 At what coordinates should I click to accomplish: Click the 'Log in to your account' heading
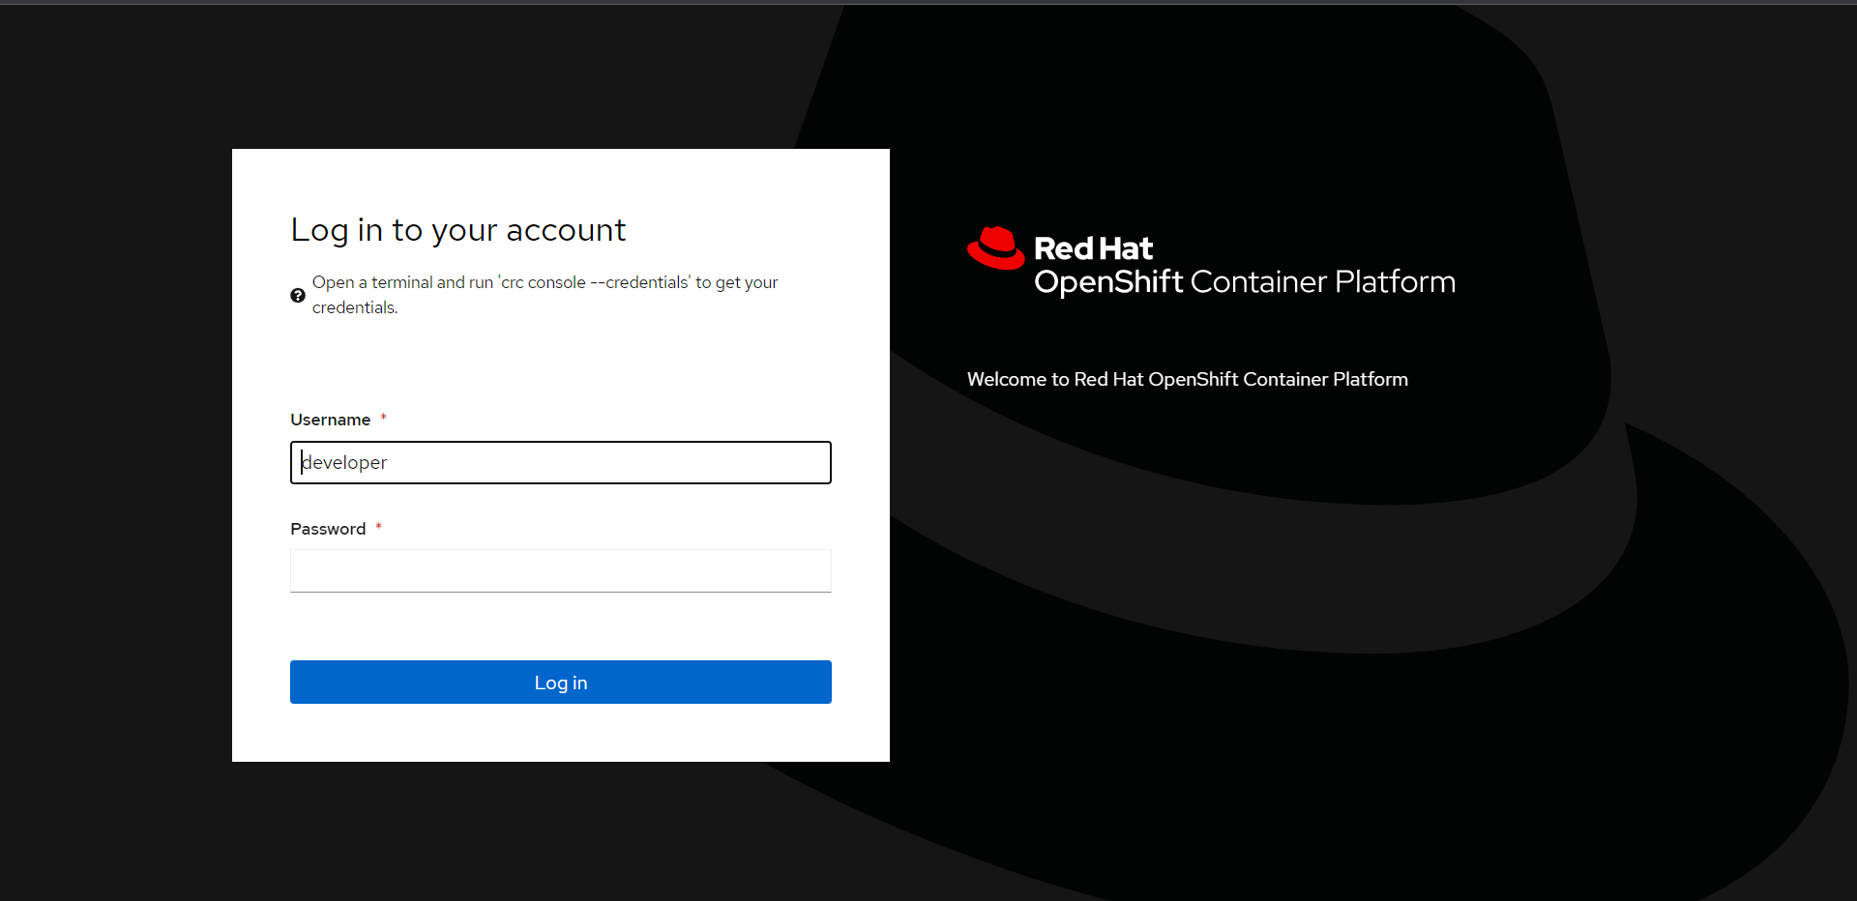pos(457,230)
